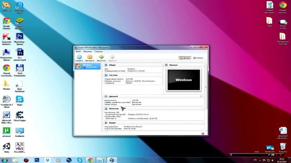Click the Документ Microsoft Word file icon
The height and width of the screenshot is (163, 291).
(283, 133)
